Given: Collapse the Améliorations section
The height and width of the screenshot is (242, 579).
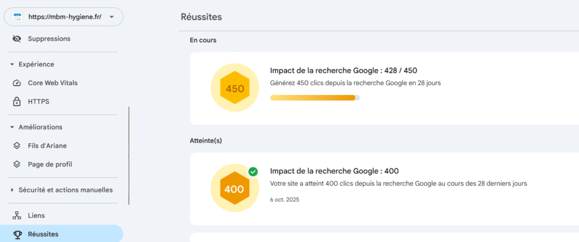Looking at the screenshot, I should tap(12, 127).
